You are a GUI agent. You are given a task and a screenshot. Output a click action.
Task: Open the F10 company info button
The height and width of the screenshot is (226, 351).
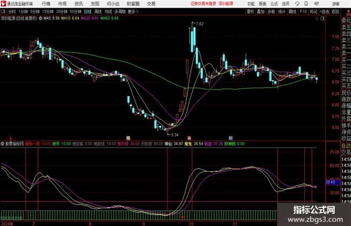[303, 12]
